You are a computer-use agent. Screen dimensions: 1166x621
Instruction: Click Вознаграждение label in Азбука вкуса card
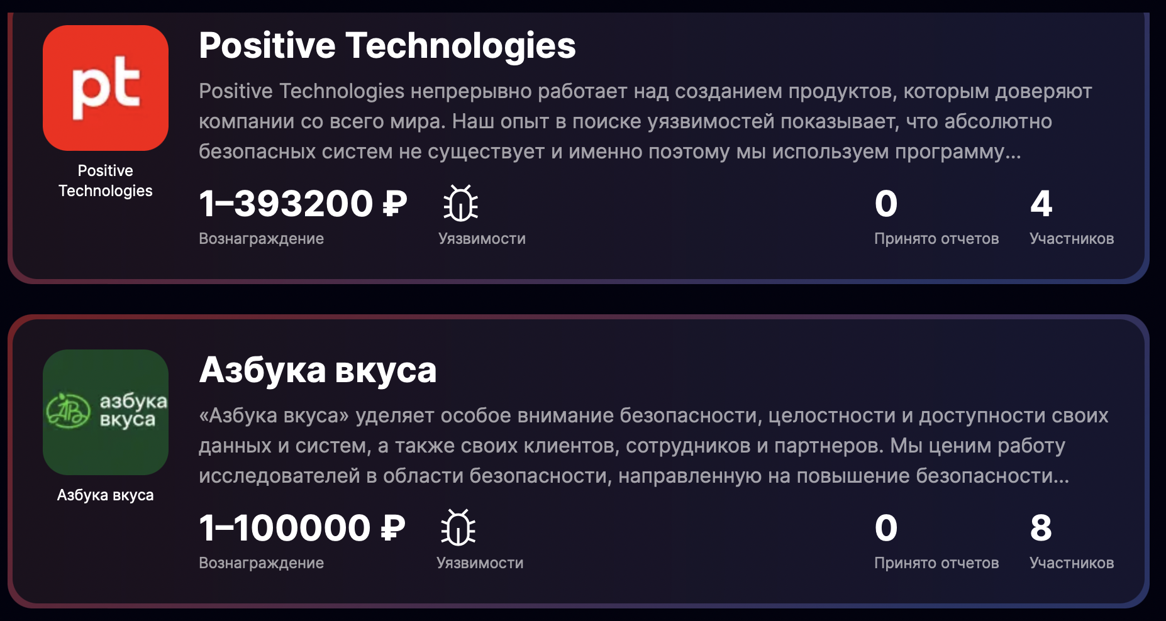coord(261,563)
